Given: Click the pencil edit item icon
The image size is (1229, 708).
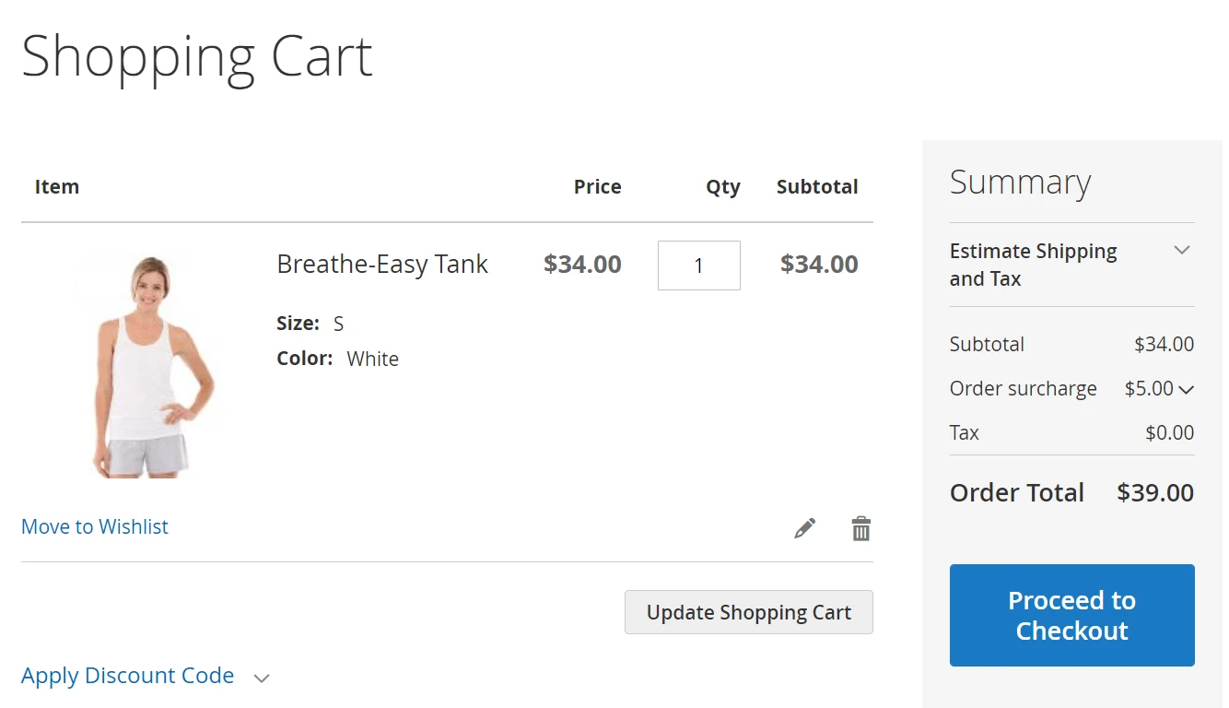Looking at the screenshot, I should (x=804, y=528).
